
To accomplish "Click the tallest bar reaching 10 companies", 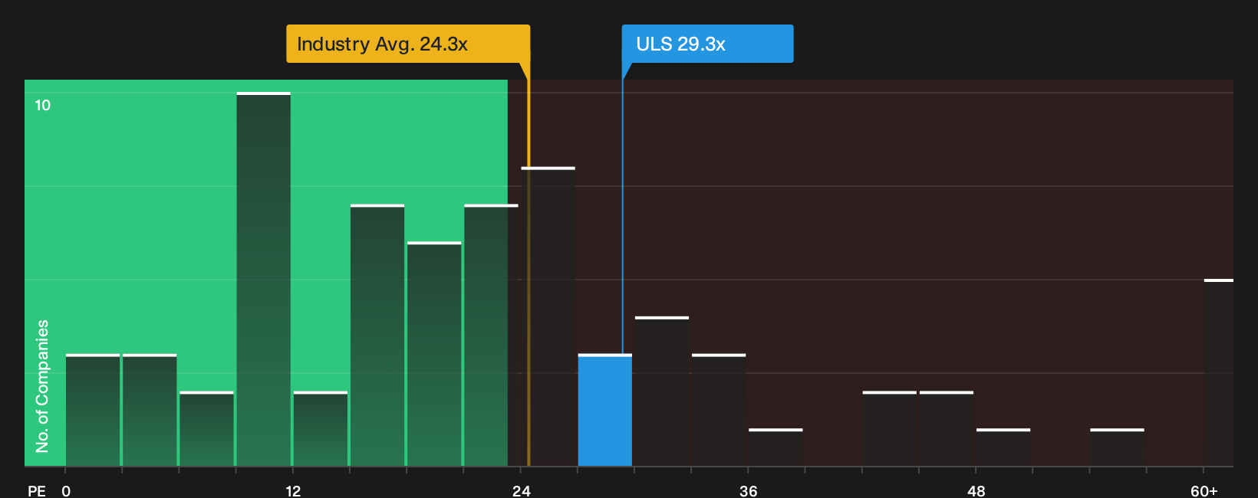I will pos(264,279).
